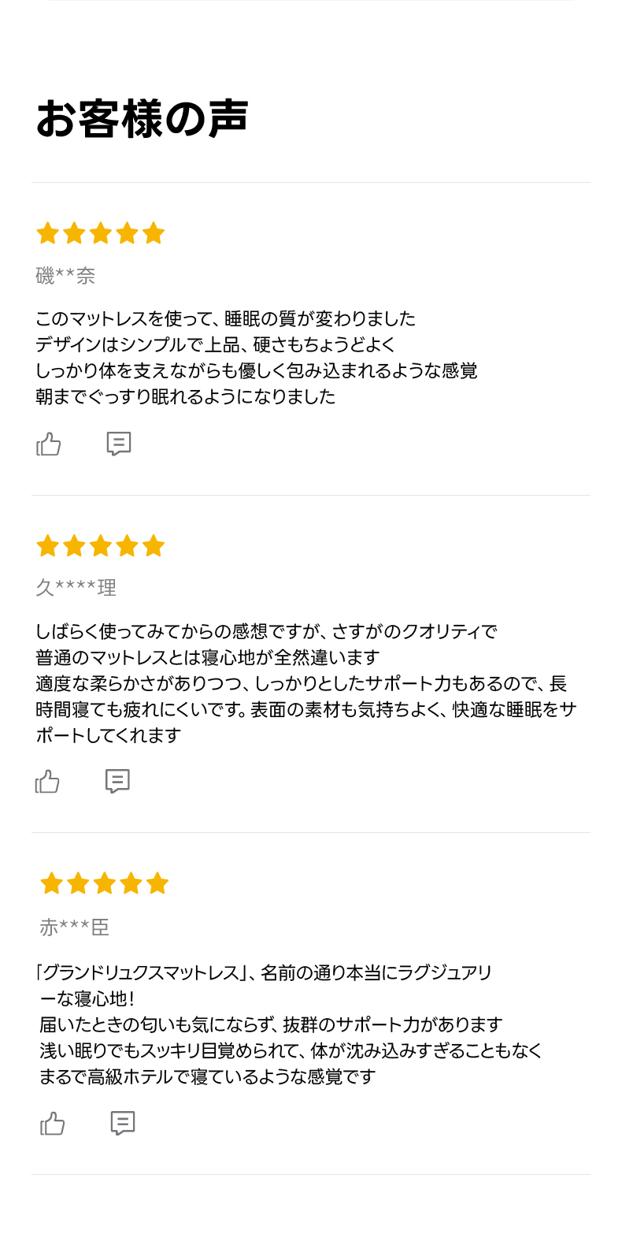Click the line 朝までぐっすり眠れるようになりました

[186, 396]
